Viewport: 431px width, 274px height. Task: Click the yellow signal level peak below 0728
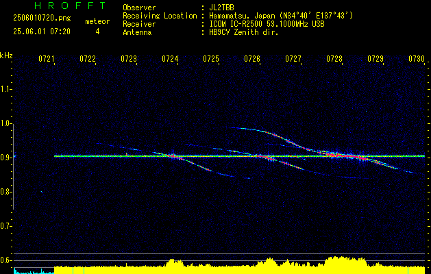[x=346, y=265]
